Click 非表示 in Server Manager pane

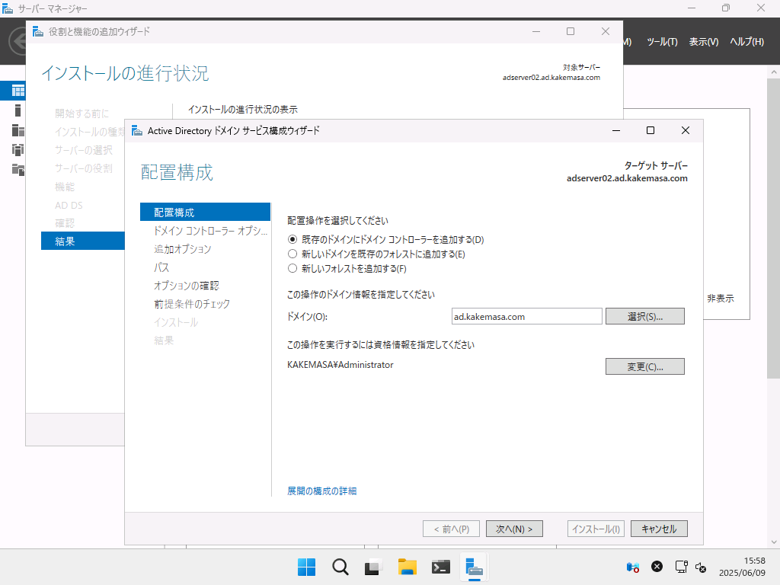pos(721,299)
